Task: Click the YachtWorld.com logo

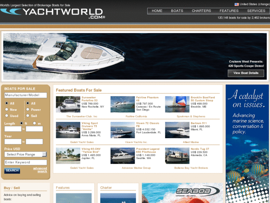Action: 52,13
